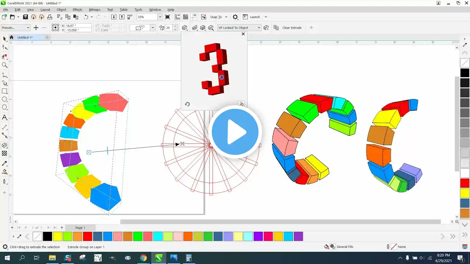Select the Zoom tool magnifier
This screenshot has width=470, height=264.
coord(4,65)
